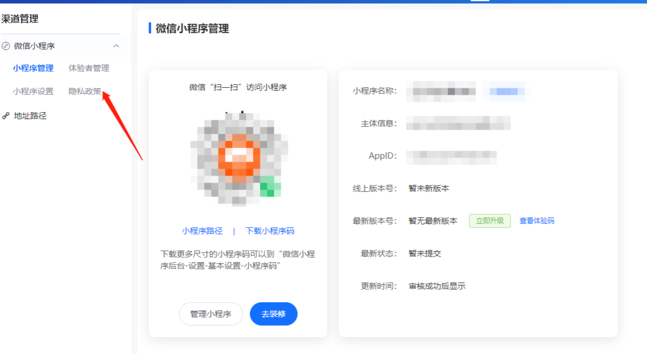The image size is (647, 354).
Task: Click the link icon beside 地址路径
Action: (6, 116)
